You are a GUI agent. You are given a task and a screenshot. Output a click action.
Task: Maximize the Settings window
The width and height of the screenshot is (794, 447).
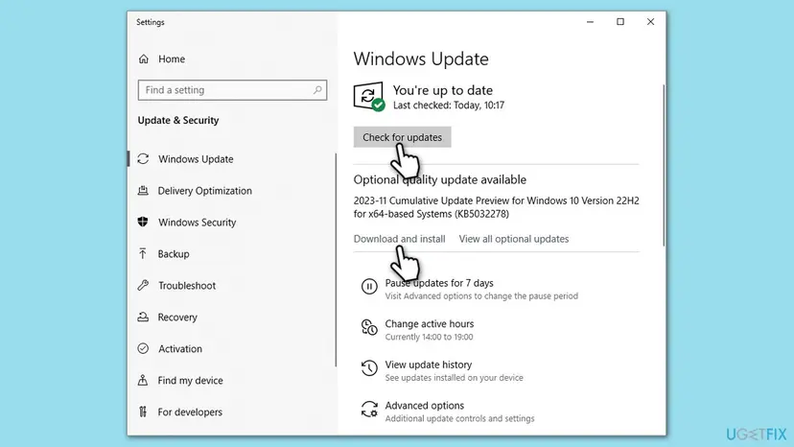pyautogui.click(x=620, y=22)
